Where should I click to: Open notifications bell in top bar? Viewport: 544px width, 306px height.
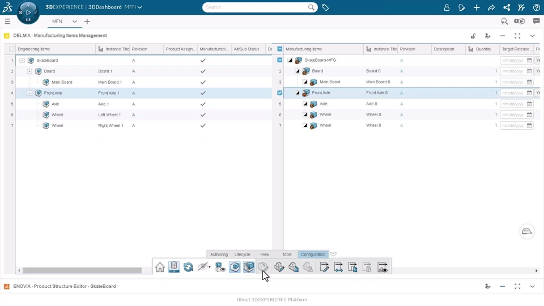[461, 7]
